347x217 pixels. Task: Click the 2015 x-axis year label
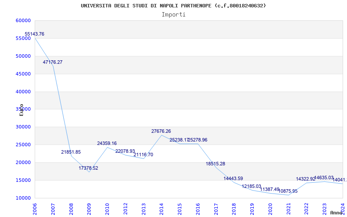[x=180, y=209]
